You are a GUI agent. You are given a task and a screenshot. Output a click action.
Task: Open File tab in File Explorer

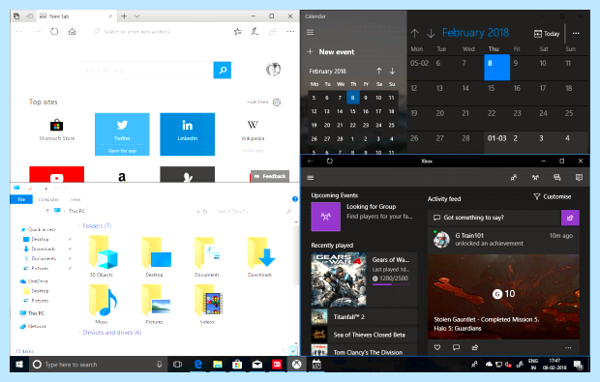pos(21,199)
